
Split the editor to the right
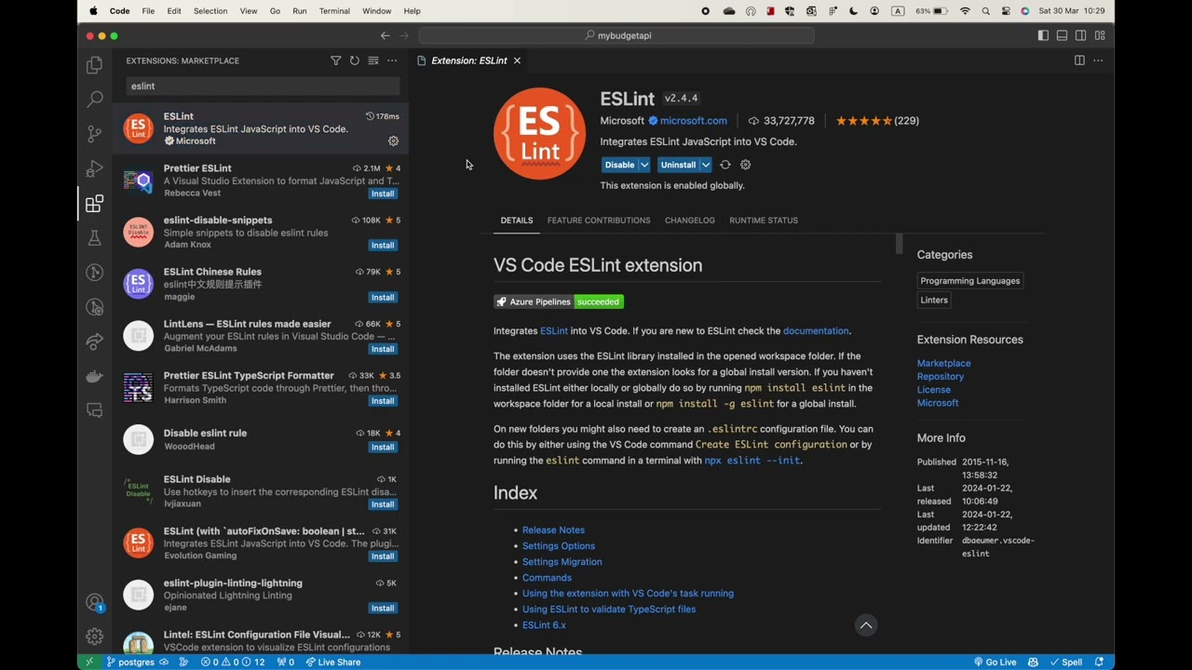click(x=1079, y=60)
